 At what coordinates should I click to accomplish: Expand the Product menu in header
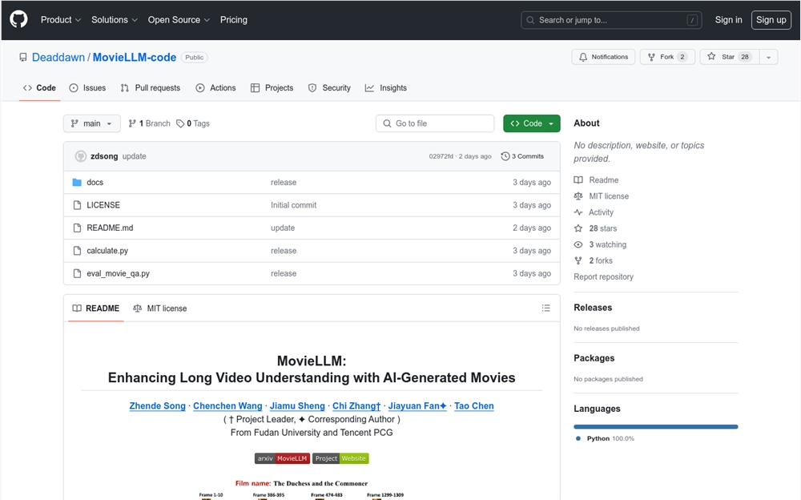tap(61, 20)
